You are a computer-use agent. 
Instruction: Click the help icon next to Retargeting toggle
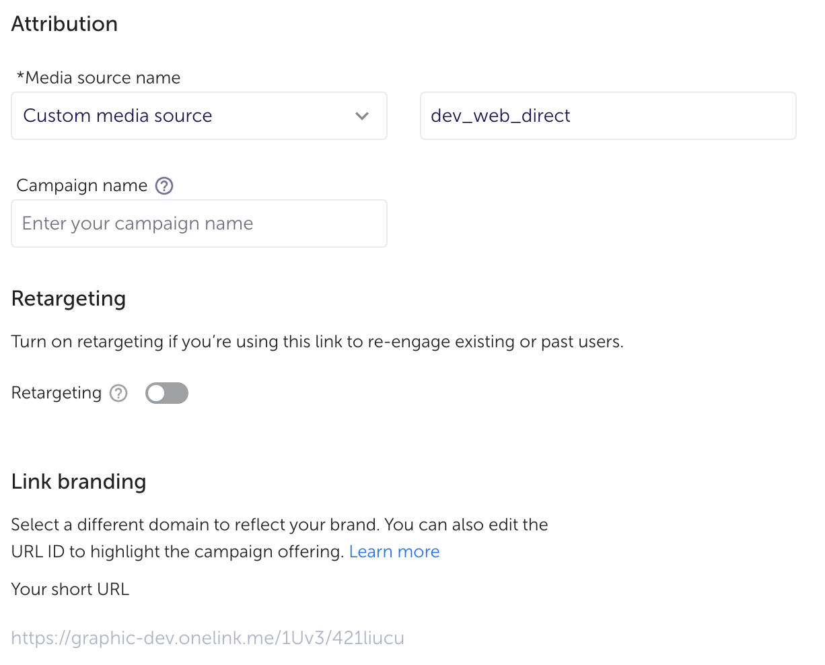coord(119,393)
